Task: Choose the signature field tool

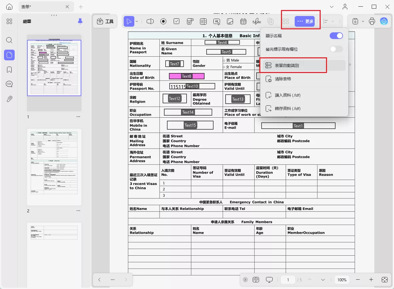Action: [257, 21]
